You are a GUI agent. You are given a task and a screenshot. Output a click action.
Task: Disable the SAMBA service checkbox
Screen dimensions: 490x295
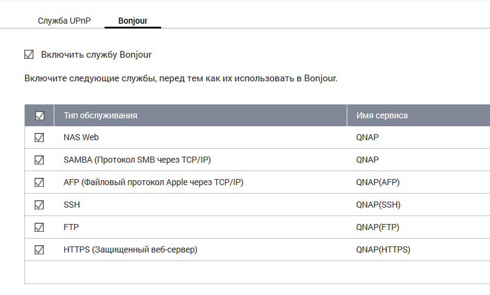(x=40, y=160)
